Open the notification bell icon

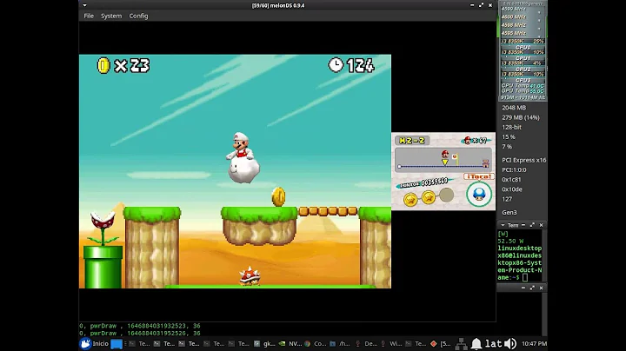476,343
